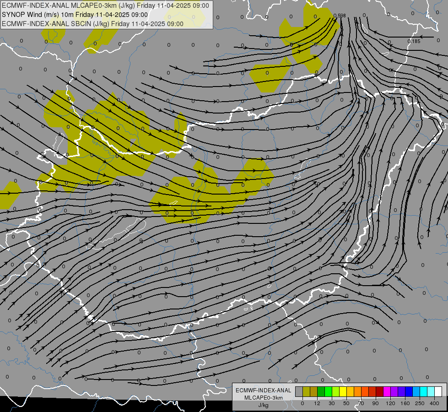This screenshot has width=448, height=412.
Task: Click the legend unit 'J/kg'
Action: pyautogui.click(x=264, y=405)
